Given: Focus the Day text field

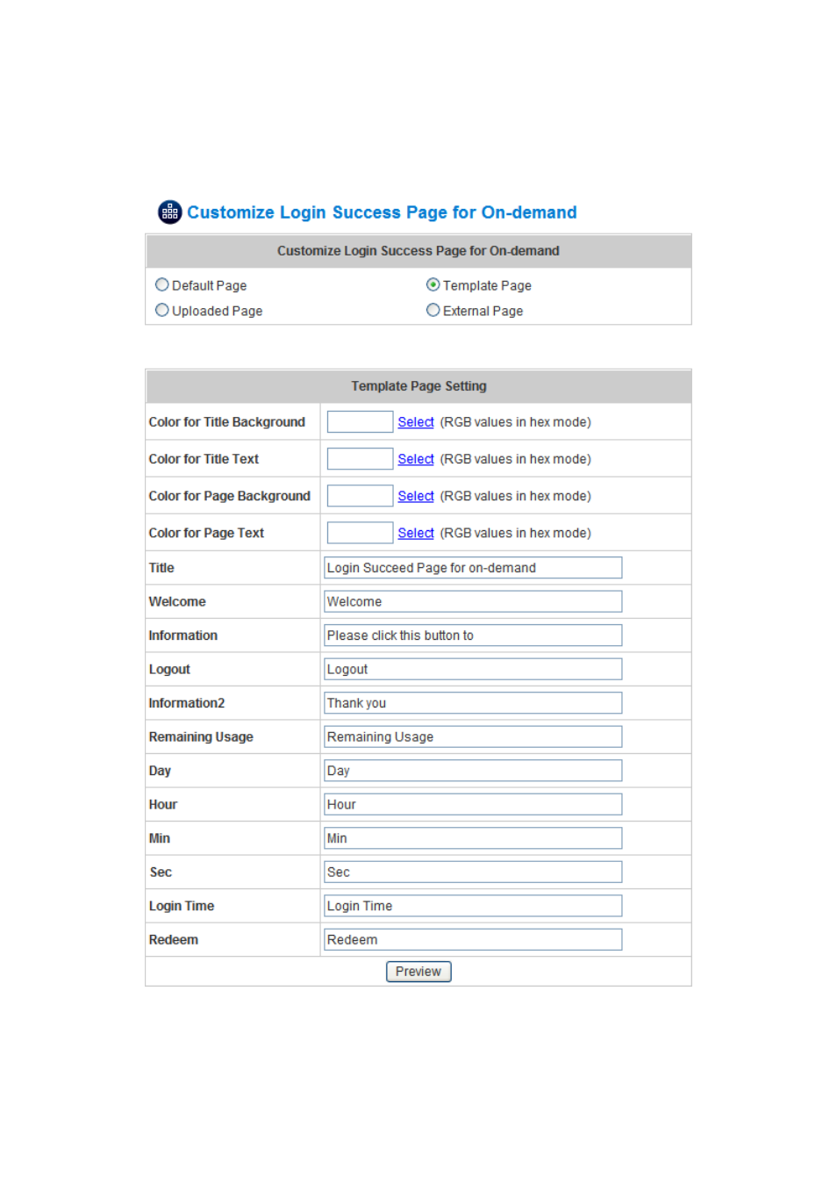Looking at the screenshot, I should coord(473,771).
